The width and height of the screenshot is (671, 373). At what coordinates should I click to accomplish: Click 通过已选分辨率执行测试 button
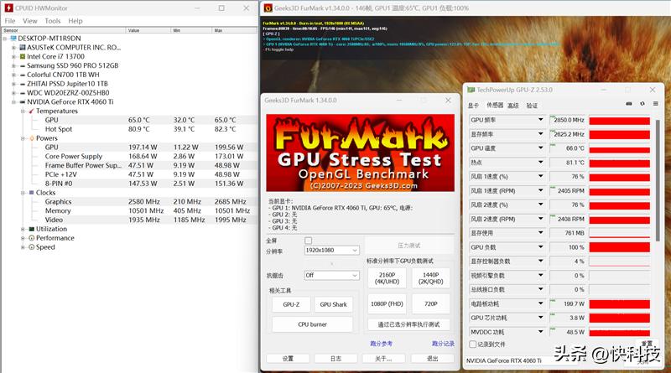409,324
